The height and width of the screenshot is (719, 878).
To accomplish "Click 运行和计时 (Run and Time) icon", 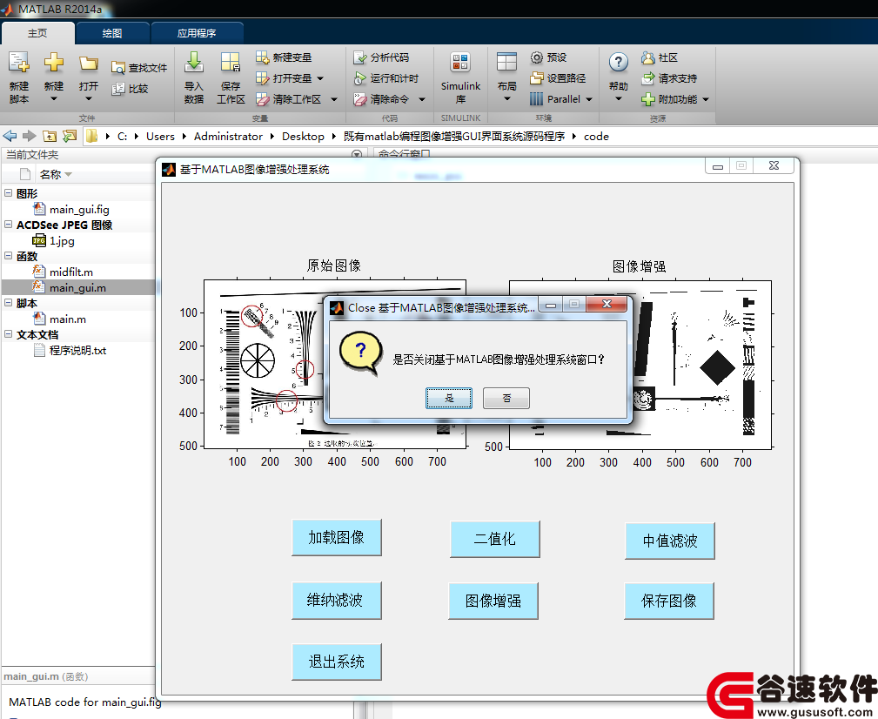I will [359, 78].
